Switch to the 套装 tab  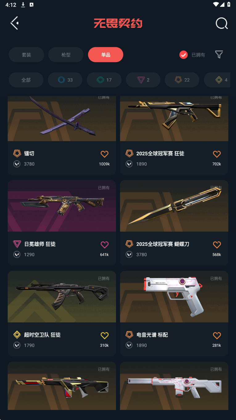point(26,55)
